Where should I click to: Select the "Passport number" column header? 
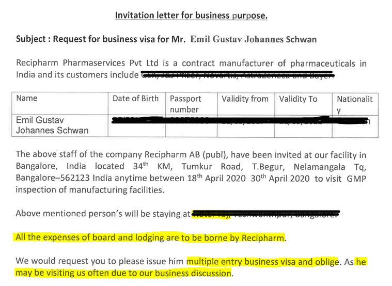[185, 104]
